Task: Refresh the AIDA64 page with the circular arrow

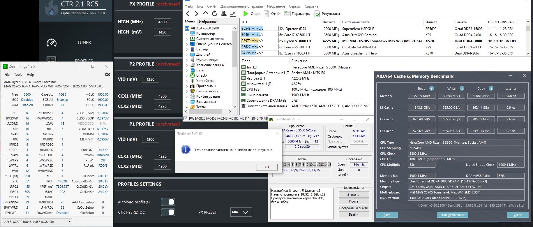Action: [215, 14]
